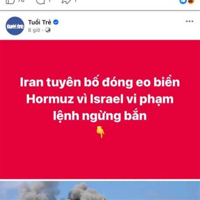Open the three-dot post options menu
200x200 pixels.
click(190, 21)
